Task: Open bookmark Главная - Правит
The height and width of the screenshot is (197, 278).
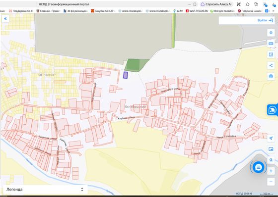Action: (x=49, y=11)
